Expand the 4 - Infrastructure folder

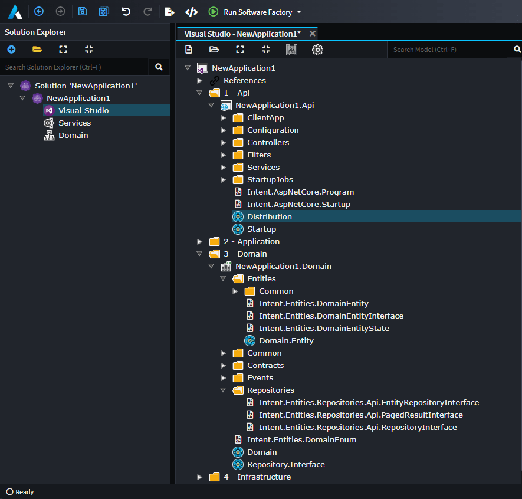coord(200,477)
